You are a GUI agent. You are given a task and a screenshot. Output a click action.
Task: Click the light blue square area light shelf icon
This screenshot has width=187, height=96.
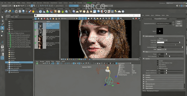[x=95, y=11]
